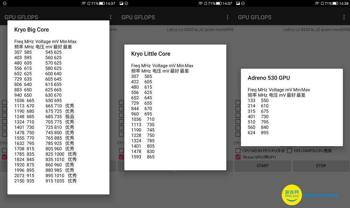Screen dimensions: 350x208
Task: Tap 14:38 clock in status bar
Action: [344, 4]
